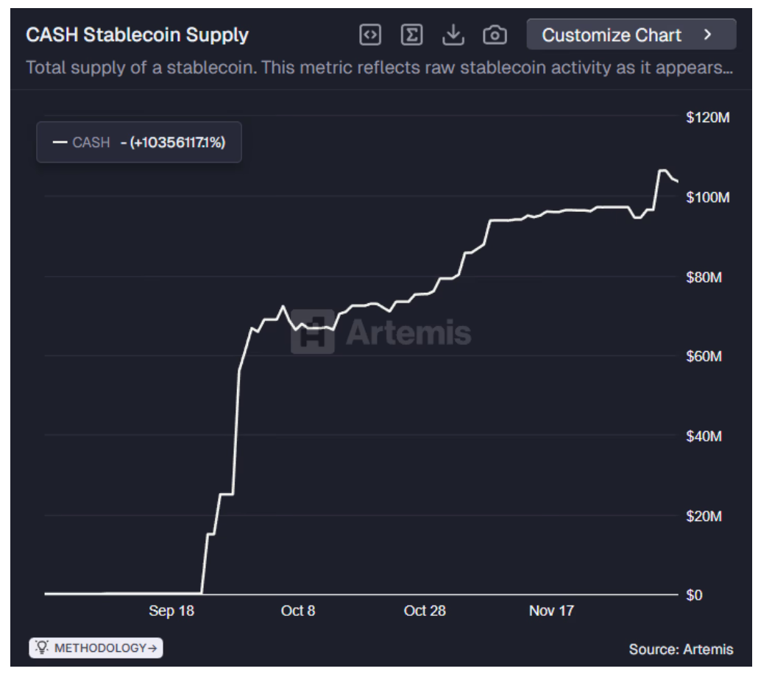Screen dimensions: 761x674
Task: Expand the Customize Chart chevron arrow
Action: (x=708, y=35)
